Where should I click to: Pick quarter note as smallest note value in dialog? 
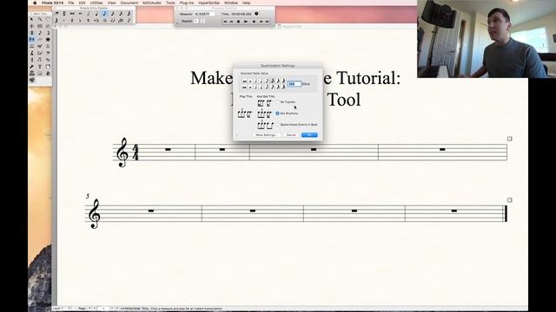click(261, 81)
